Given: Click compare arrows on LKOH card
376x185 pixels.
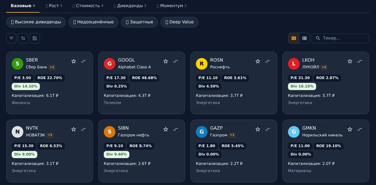Looking at the screenshot, I should point(360,61).
